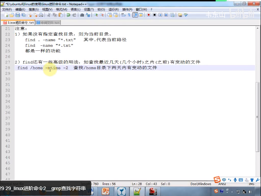Viewport: 261px width, 196px height.
Task: Open the 语言(L) menu
Action: click(x=75, y=9)
